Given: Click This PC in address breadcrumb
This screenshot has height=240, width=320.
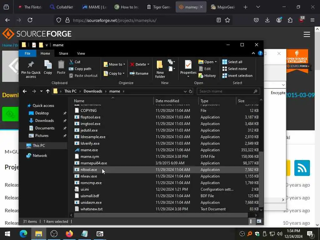Looking at the screenshot, I should pos(70,91).
